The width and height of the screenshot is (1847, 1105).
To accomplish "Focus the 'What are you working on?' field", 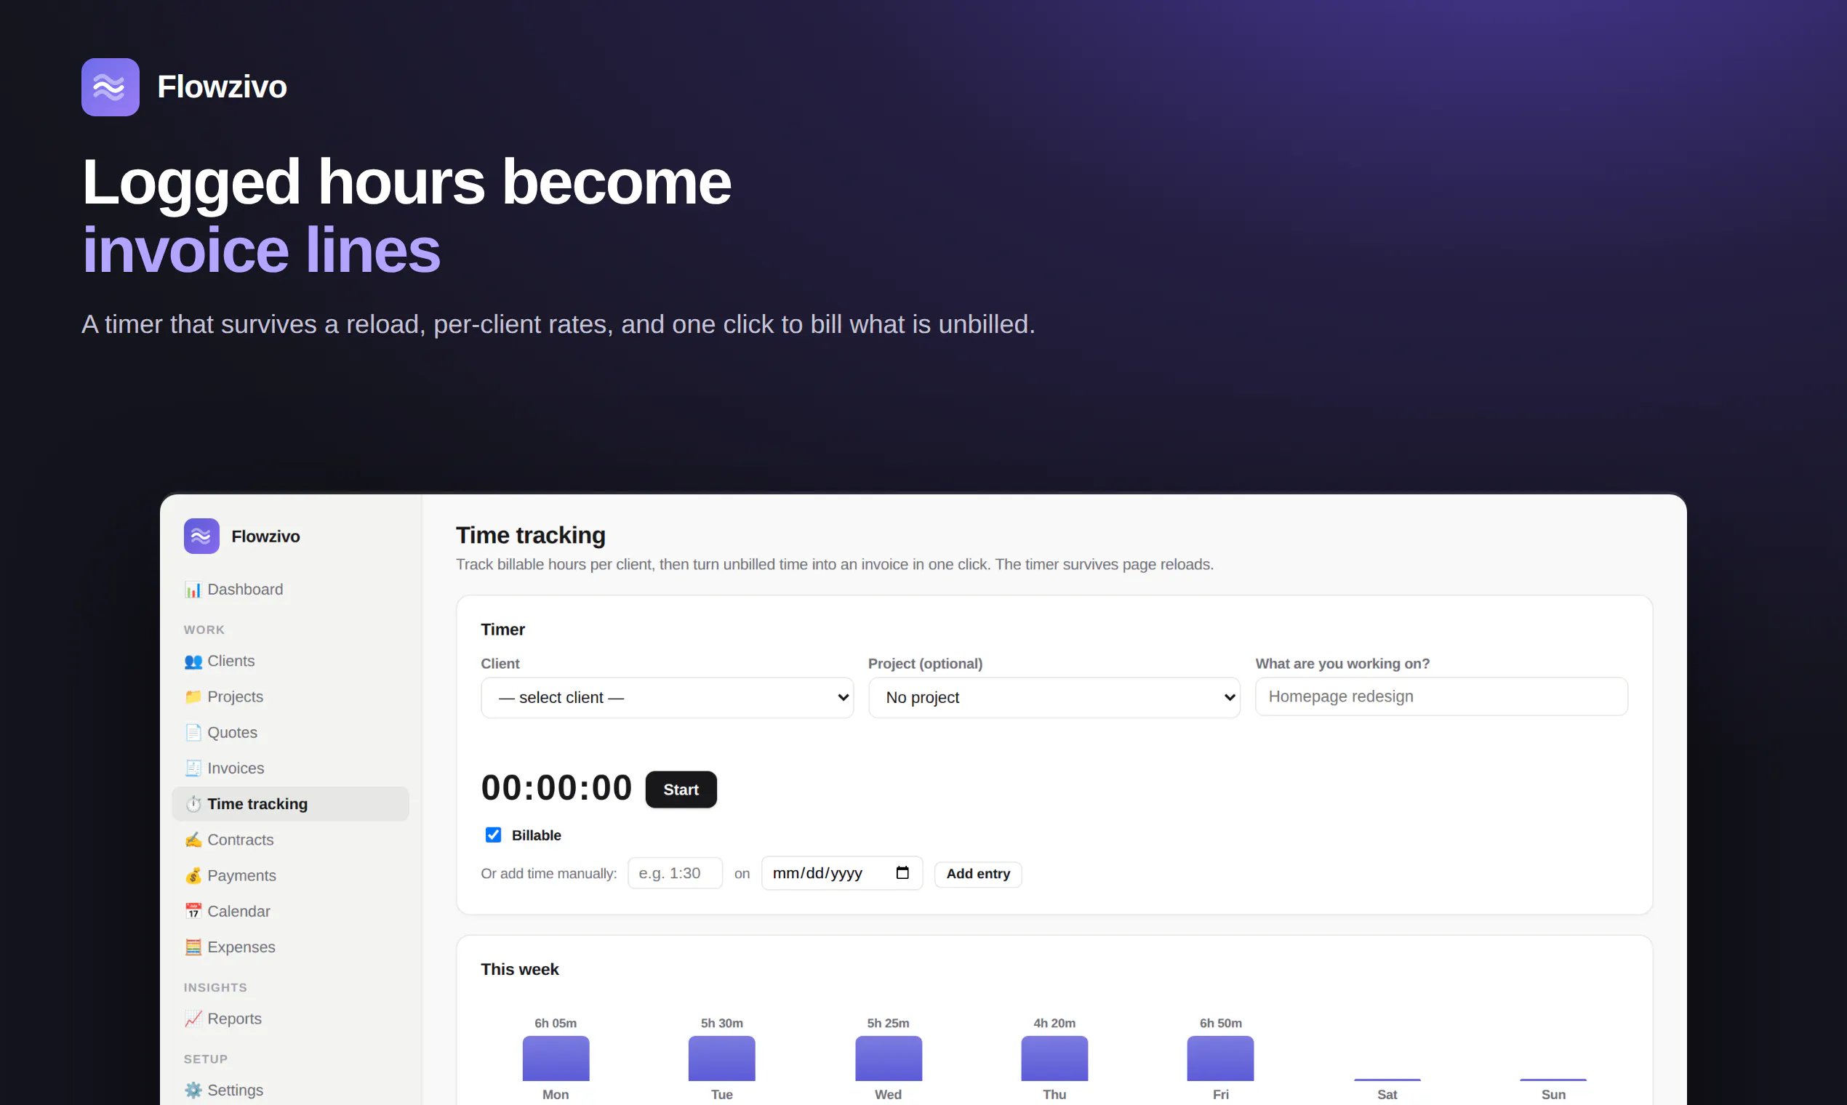I will (1441, 696).
